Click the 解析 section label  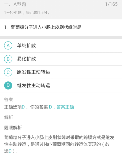(x=9, y=117)
